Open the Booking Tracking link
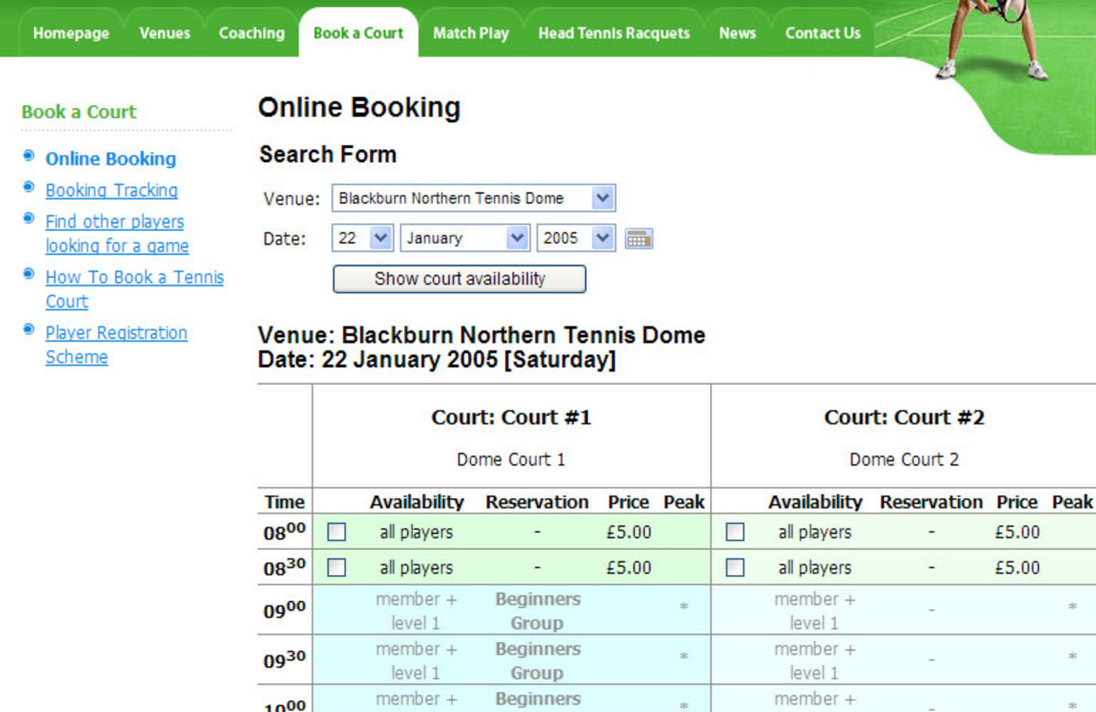 111,190
